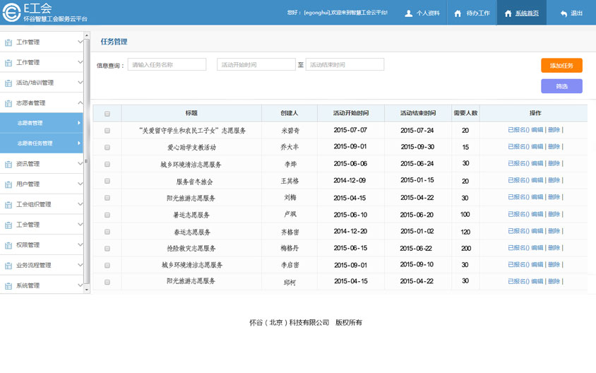The height and width of the screenshot is (373, 596).
Task: Click the 资讯管理 sidebar icon
Action: (8, 165)
